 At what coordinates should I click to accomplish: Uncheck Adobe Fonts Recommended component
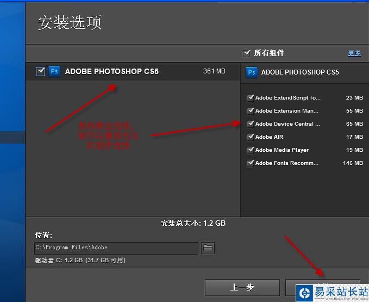pos(250,163)
